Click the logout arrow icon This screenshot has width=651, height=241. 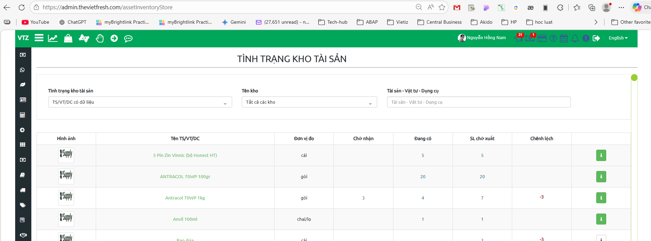click(596, 38)
